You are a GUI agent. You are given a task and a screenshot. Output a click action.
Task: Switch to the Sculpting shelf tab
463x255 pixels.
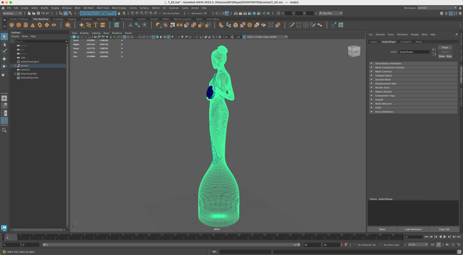point(58,19)
